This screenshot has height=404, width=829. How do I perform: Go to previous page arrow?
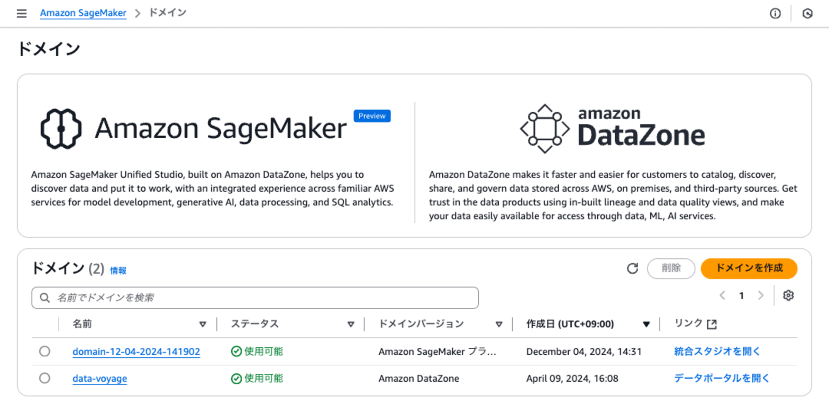click(722, 296)
